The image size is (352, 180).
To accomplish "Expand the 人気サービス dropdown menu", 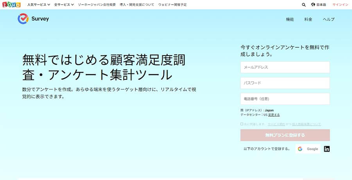I will click(x=39, y=5).
